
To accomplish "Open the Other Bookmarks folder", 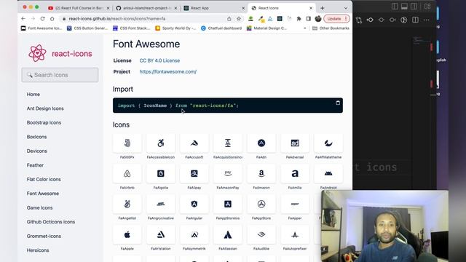I will click(x=331, y=28).
